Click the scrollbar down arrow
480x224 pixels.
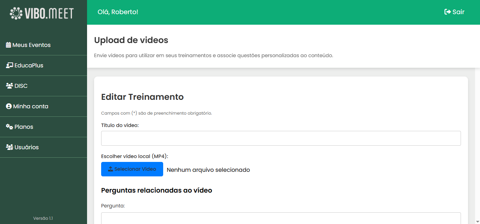[478, 222]
